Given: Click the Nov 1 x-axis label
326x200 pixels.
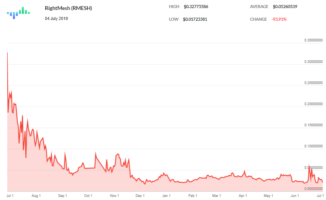Looking at the screenshot, I should click(115, 196).
